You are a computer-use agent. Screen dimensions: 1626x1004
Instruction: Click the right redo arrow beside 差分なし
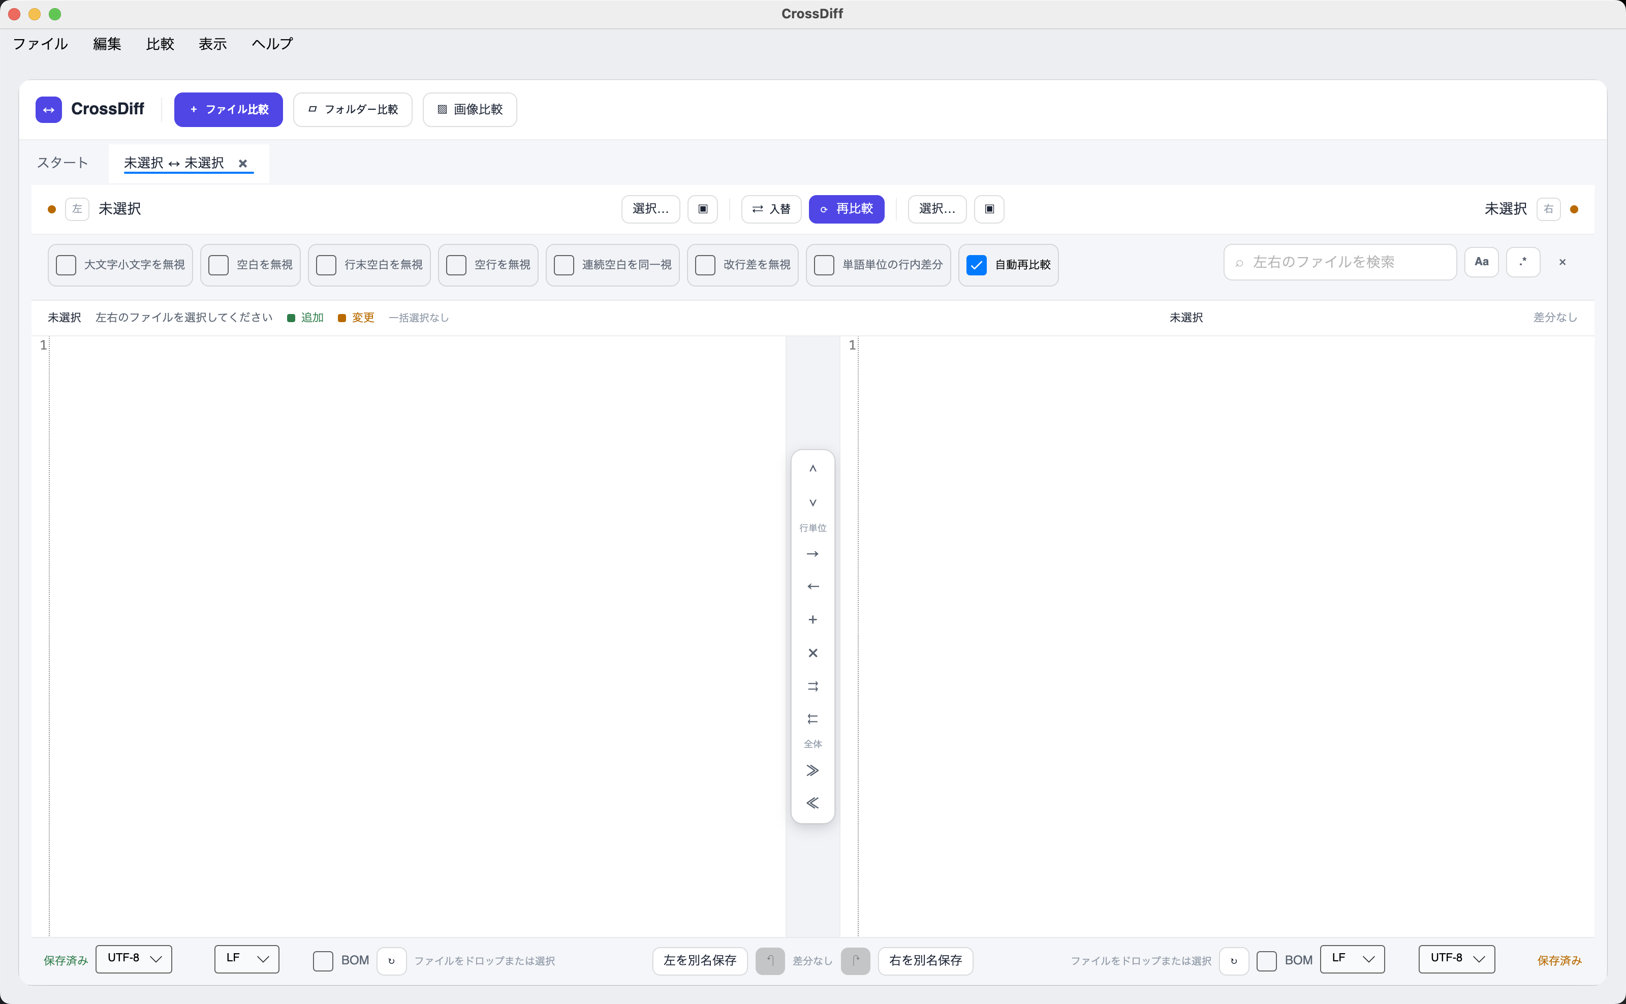(855, 961)
